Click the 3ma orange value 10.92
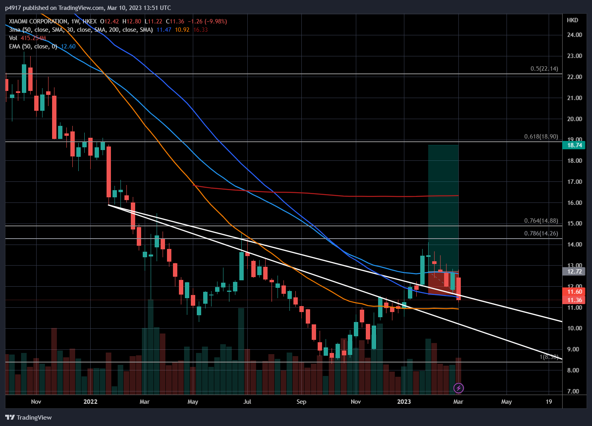Image resolution: width=592 pixels, height=426 pixels. [182, 30]
